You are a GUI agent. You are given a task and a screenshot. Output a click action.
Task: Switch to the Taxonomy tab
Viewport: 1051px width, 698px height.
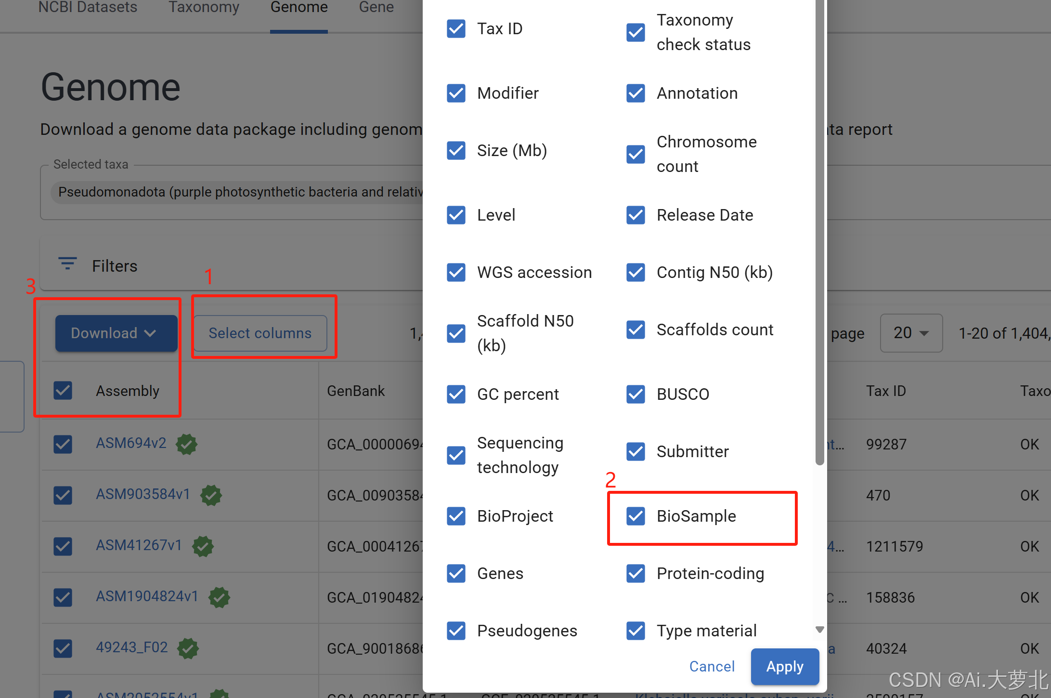pyautogui.click(x=204, y=8)
